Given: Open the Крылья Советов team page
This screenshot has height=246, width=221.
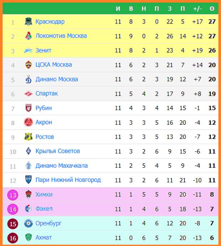Looking at the screenshot, I should click(x=58, y=151).
